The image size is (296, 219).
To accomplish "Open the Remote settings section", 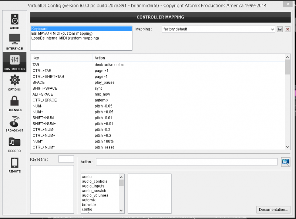I will 14,165.
